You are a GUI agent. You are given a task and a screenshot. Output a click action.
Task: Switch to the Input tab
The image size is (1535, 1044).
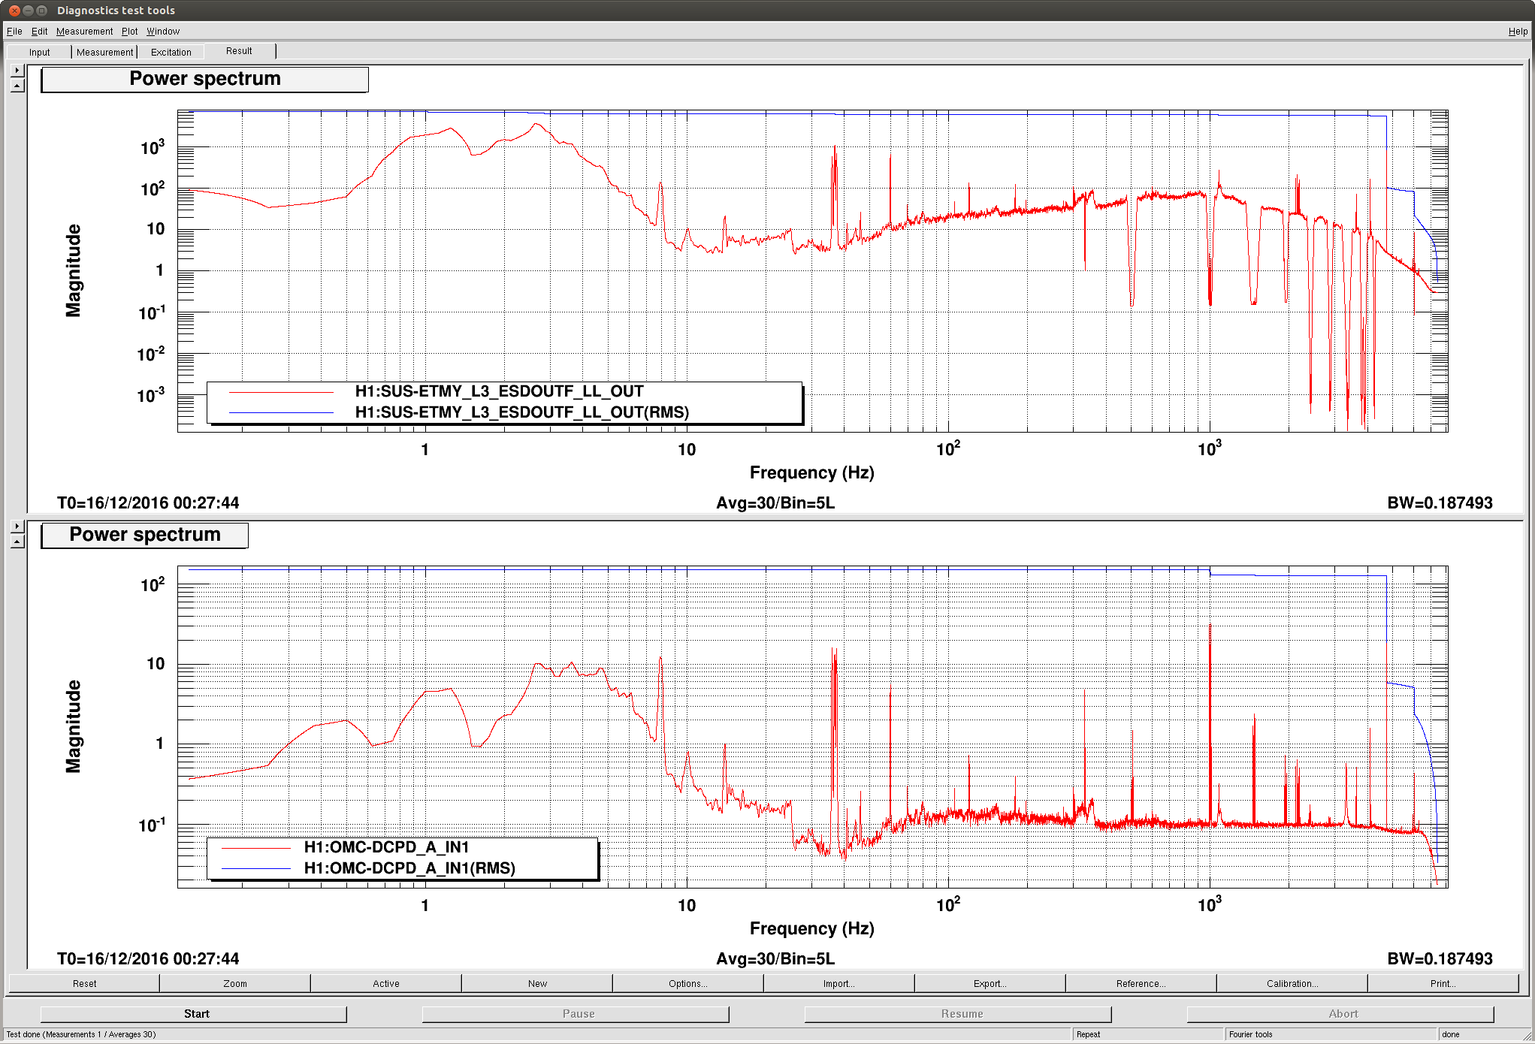pos(39,52)
